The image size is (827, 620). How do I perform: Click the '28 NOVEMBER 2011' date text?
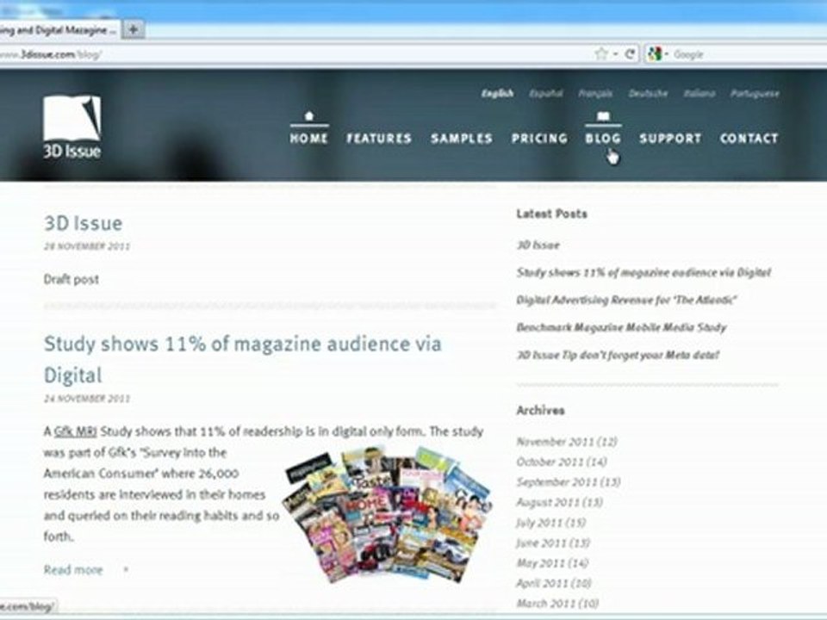(x=87, y=246)
